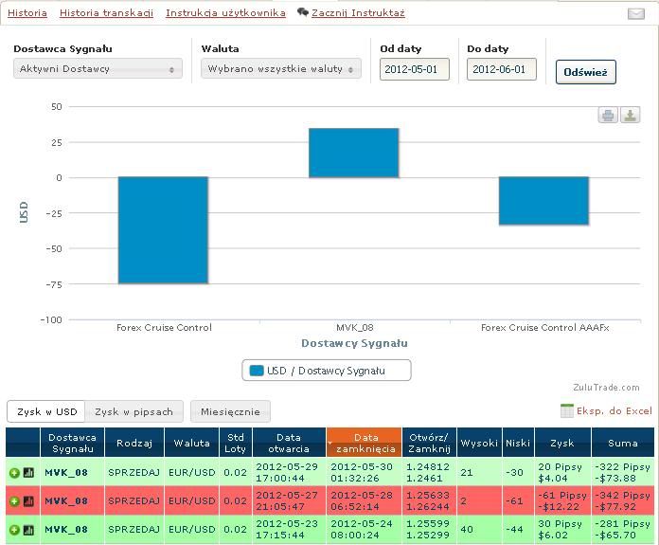Click the chart print icon
Viewport: 659px width, 545px height.
[x=608, y=115]
